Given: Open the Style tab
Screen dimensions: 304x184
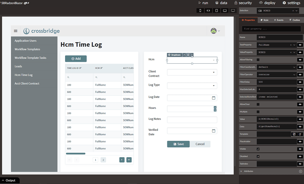Looking at the screenshot, I should coord(264,20).
